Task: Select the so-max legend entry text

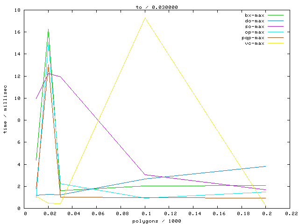Action: [255, 27]
